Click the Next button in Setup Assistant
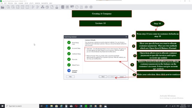Image resolution: width=192 pixels, height=108 pixels. pyautogui.click(x=112, y=77)
